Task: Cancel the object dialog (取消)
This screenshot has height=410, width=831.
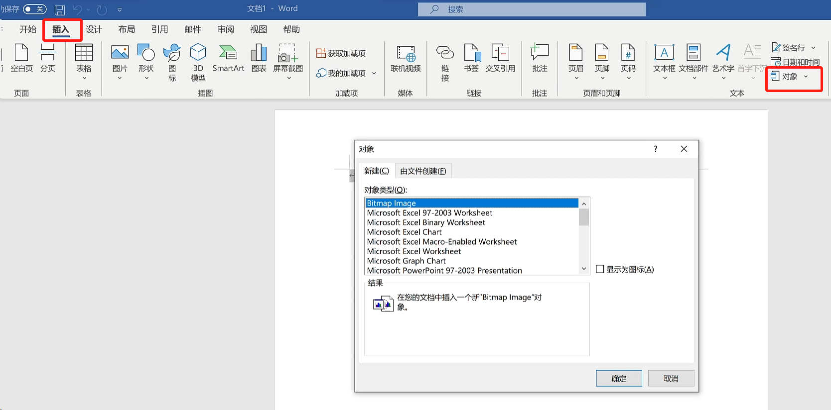Action: coord(671,378)
